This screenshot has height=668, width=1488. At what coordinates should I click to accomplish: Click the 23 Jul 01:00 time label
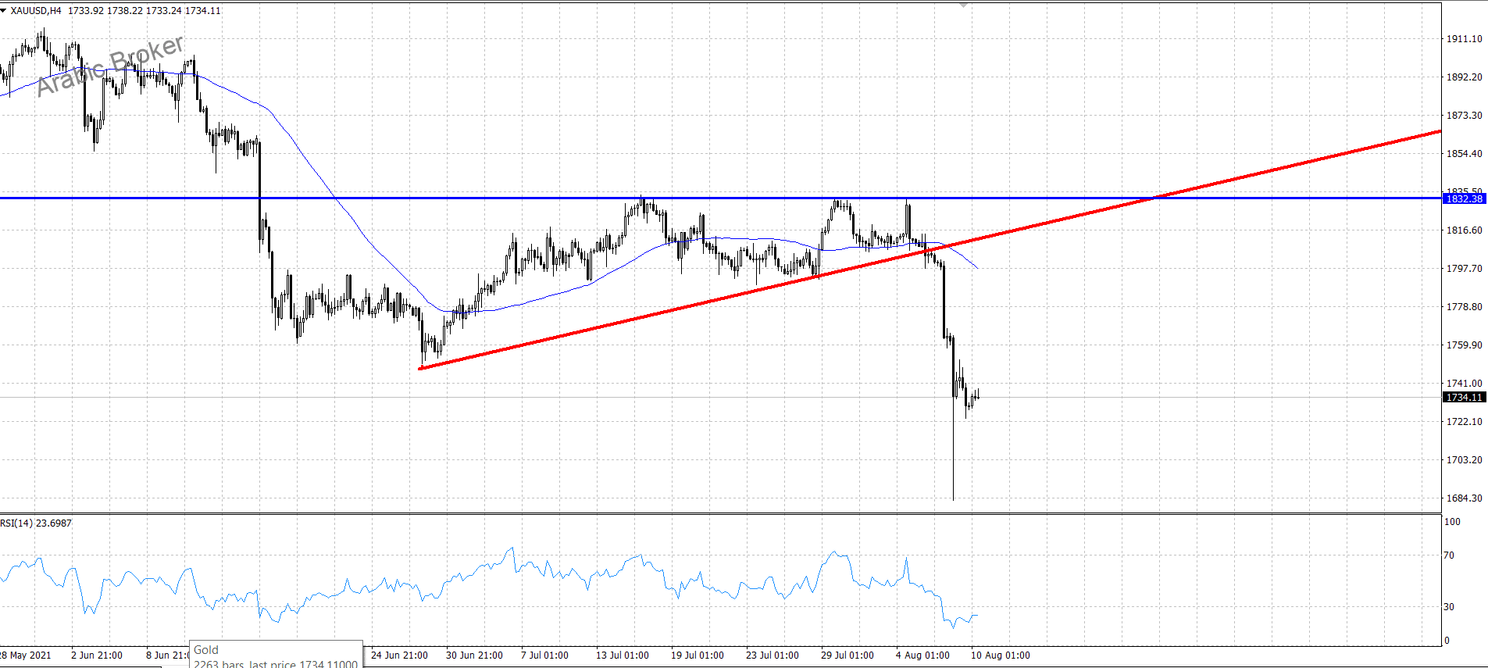pyautogui.click(x=772, y=655)
